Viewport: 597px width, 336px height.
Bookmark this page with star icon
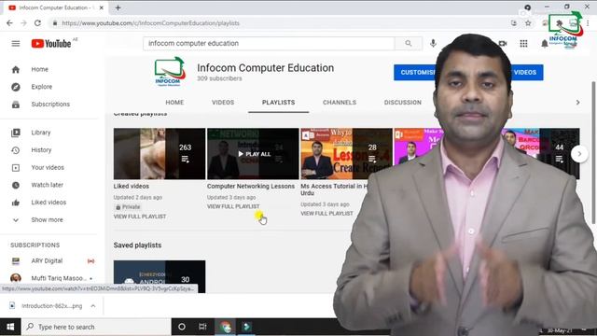[528, 23]
